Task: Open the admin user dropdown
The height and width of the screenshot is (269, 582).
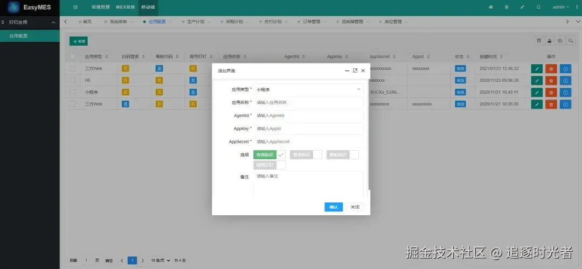Action: pyautogui.click(x=560, y=7)
